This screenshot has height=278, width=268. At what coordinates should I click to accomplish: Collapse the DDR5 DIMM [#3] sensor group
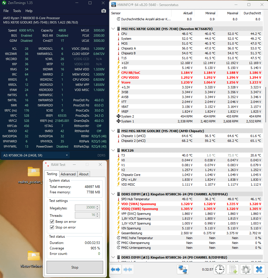tap(113, 257)
